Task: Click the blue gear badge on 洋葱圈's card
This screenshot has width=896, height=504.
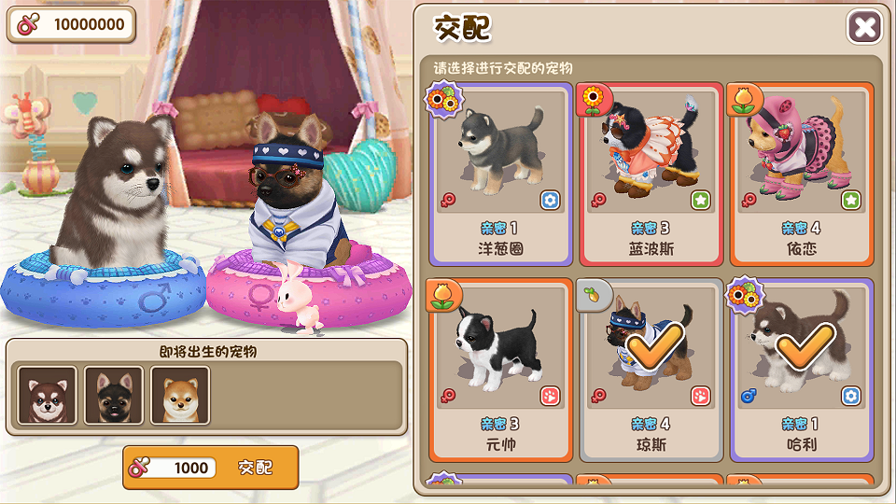Action: 550,201
